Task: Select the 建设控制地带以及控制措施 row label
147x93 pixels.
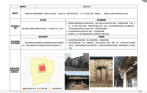Action: [15, 42]
